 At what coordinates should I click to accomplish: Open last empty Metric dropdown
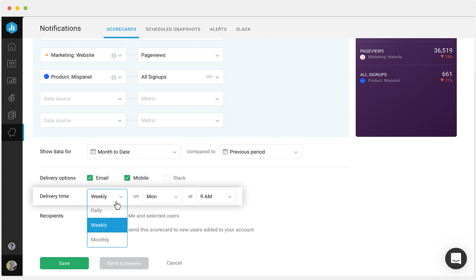[180, 120]
